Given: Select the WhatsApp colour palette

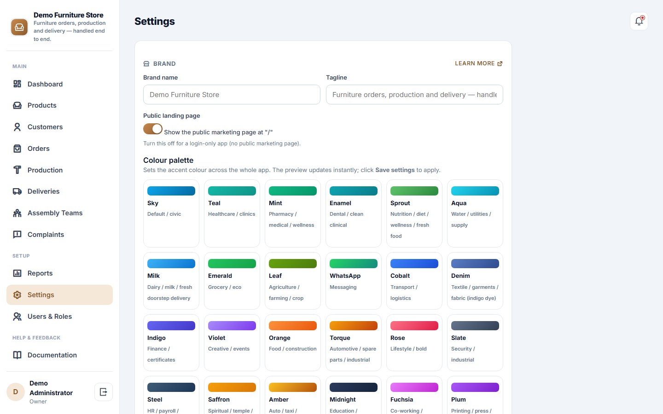Looking at the screenshot, I should pos(354,281).
